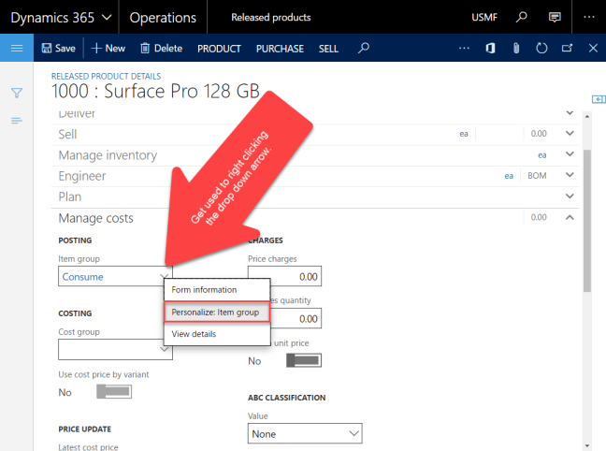Collapse the Manage costs section
This screenshot has height=451, width=606.
[570, 218]
